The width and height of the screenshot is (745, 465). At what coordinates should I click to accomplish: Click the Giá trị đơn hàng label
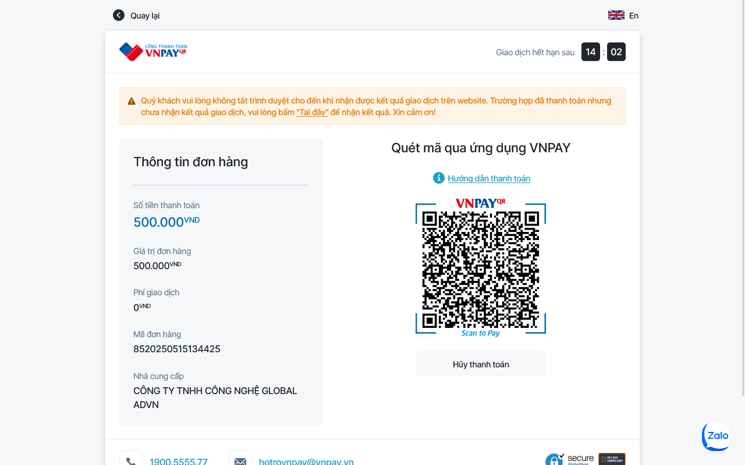pos(162,251)
